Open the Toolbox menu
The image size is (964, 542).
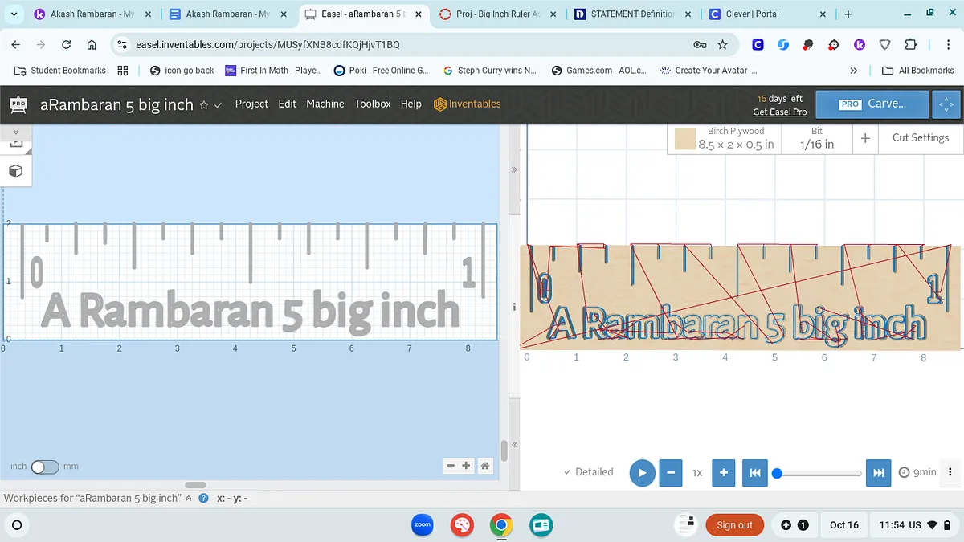pyautogui.click(x=373, y=104)
